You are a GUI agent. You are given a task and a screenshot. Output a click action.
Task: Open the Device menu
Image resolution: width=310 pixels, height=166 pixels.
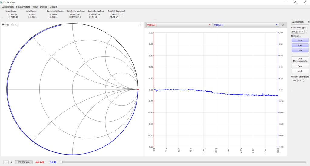click(44, 7)
